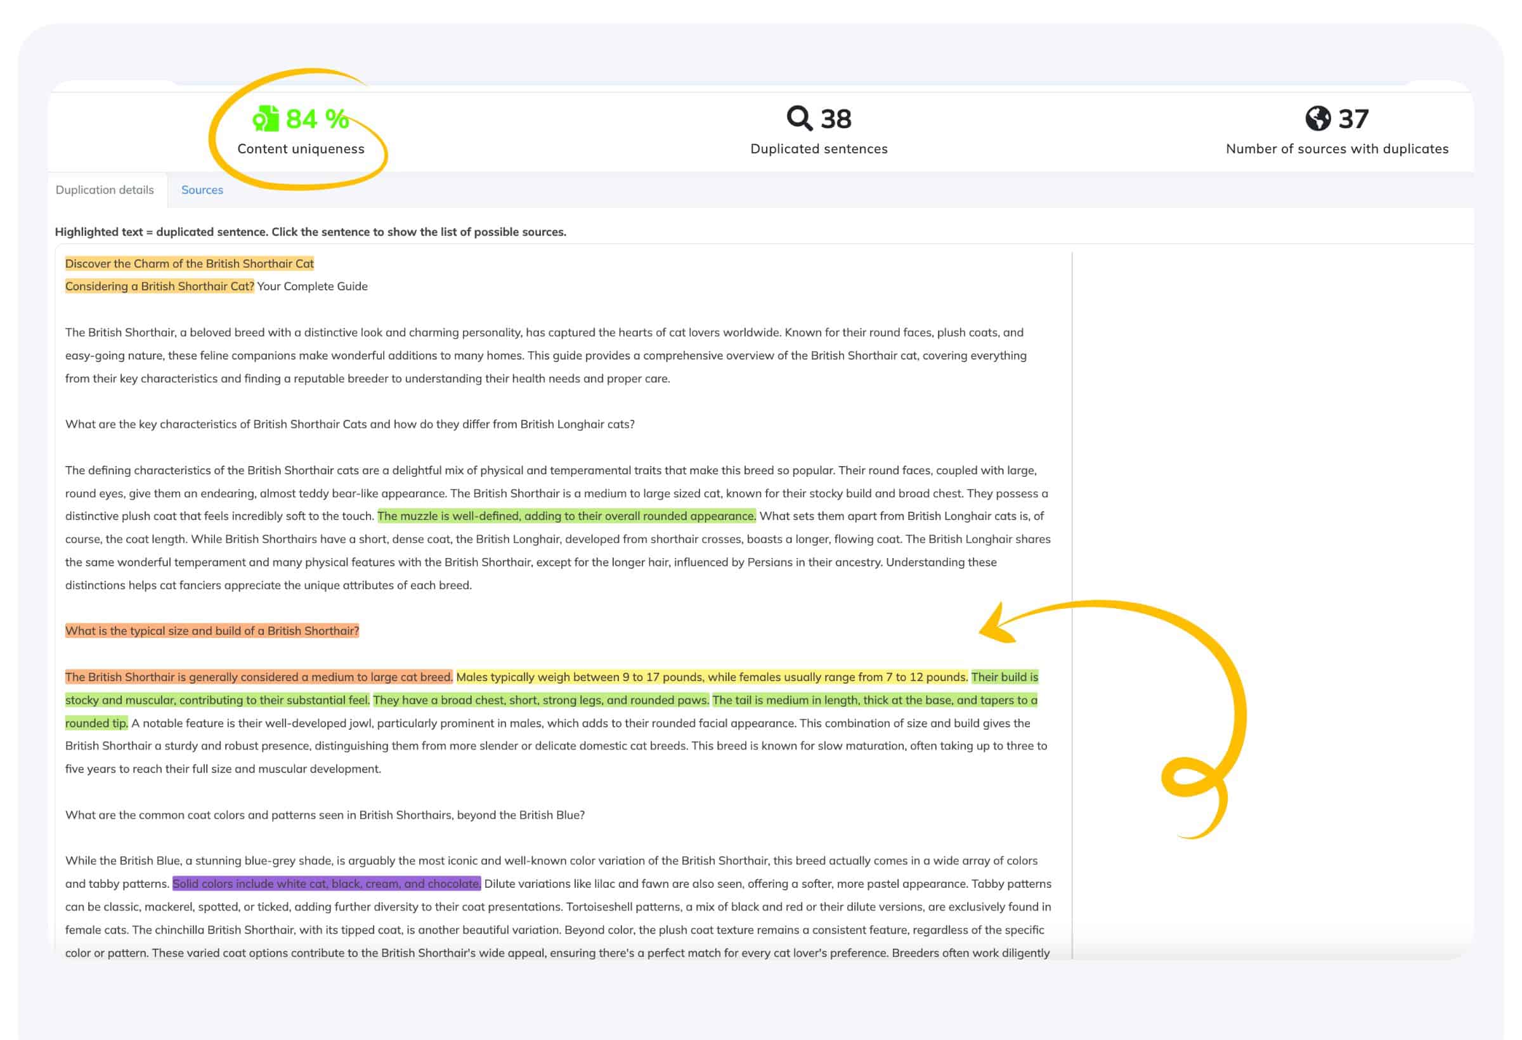
Task: Click green highlighted 'The muzzle is well-defined' sentence
Action: pos(566,516)
